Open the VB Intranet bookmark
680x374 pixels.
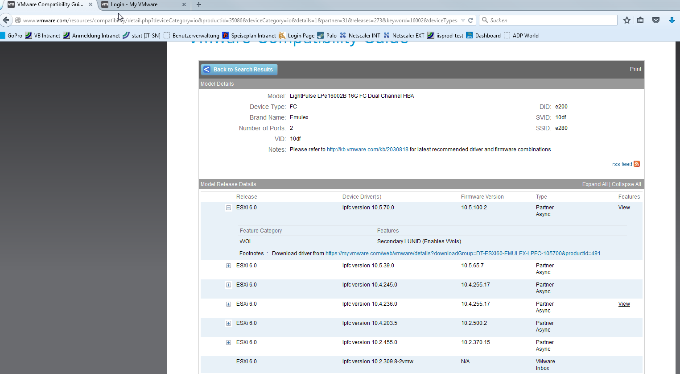[43, 35]
